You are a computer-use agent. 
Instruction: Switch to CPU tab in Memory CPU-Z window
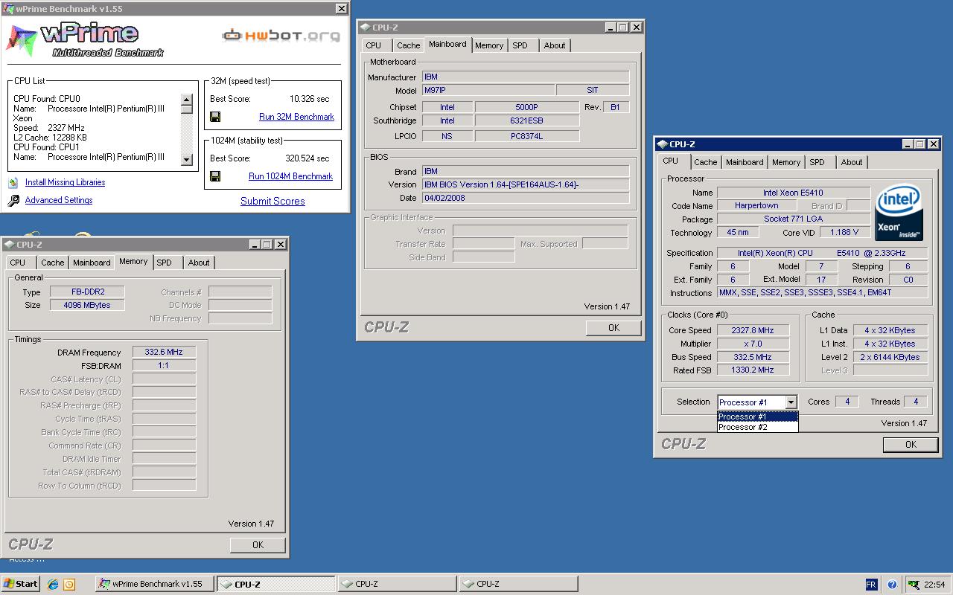coord(18,263)
